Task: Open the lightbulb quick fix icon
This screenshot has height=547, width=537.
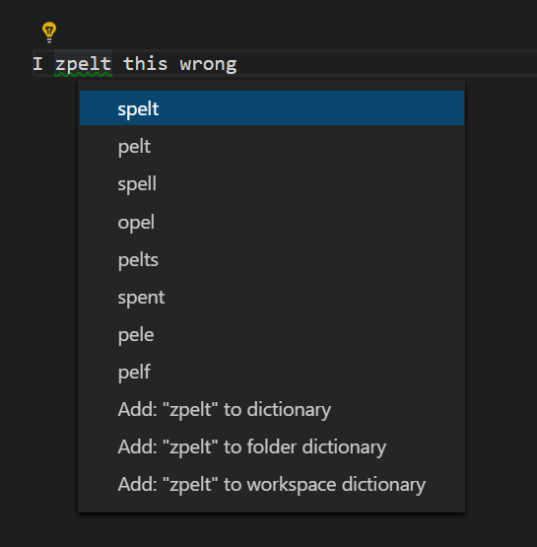Action: pyautogui.click(x=49, y=33)
